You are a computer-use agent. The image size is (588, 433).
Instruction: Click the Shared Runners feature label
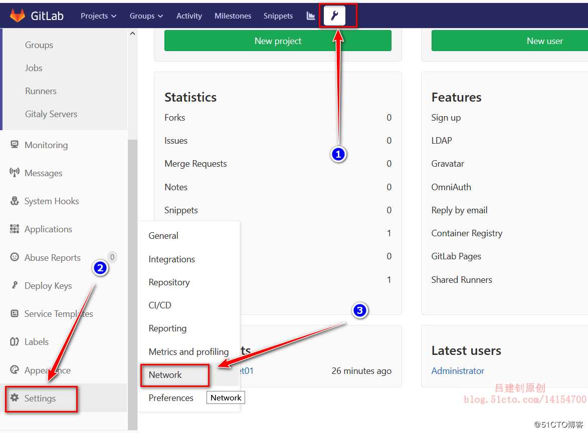coord(462,280)
